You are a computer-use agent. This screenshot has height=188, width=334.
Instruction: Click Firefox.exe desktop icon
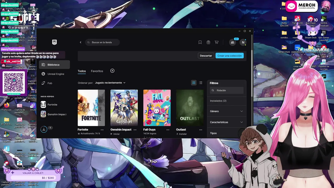point(7,107)
